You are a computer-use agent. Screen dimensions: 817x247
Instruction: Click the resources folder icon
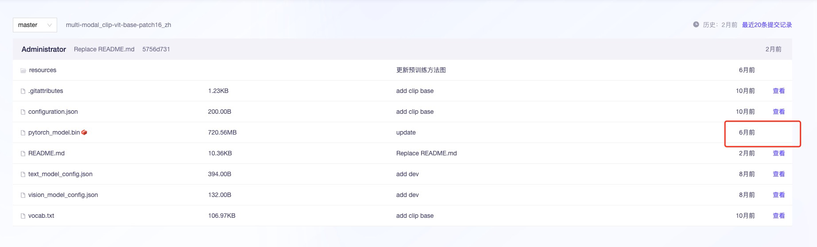point(23,70)
